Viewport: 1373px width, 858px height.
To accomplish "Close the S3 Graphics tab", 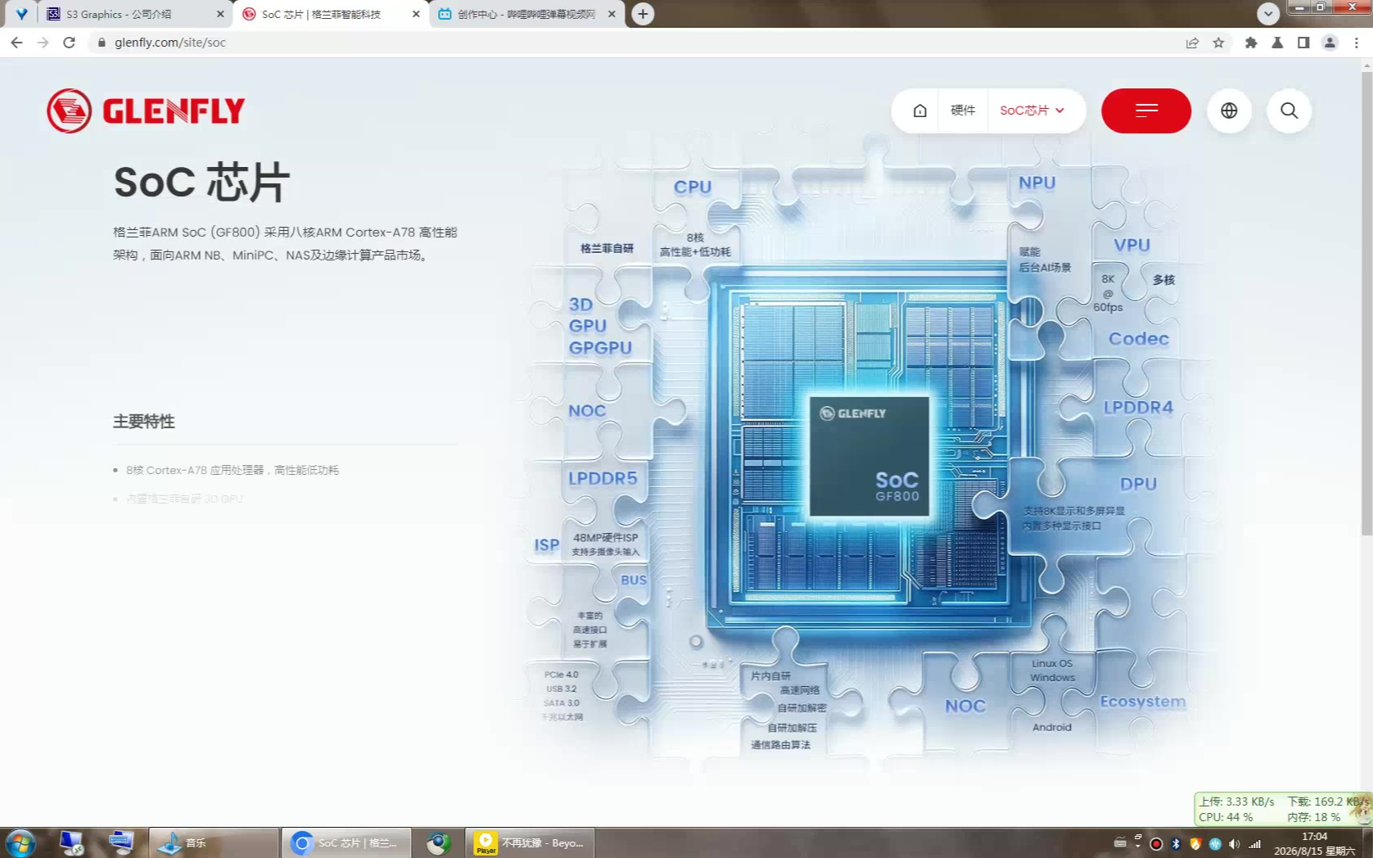I will 220,14.
